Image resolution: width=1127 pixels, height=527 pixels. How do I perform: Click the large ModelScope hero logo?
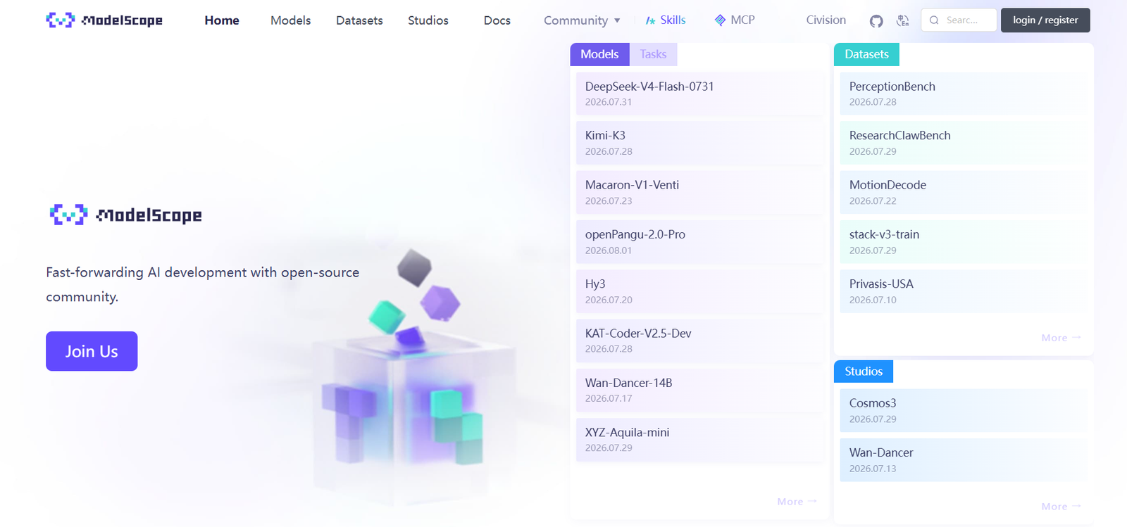(125, 215)
